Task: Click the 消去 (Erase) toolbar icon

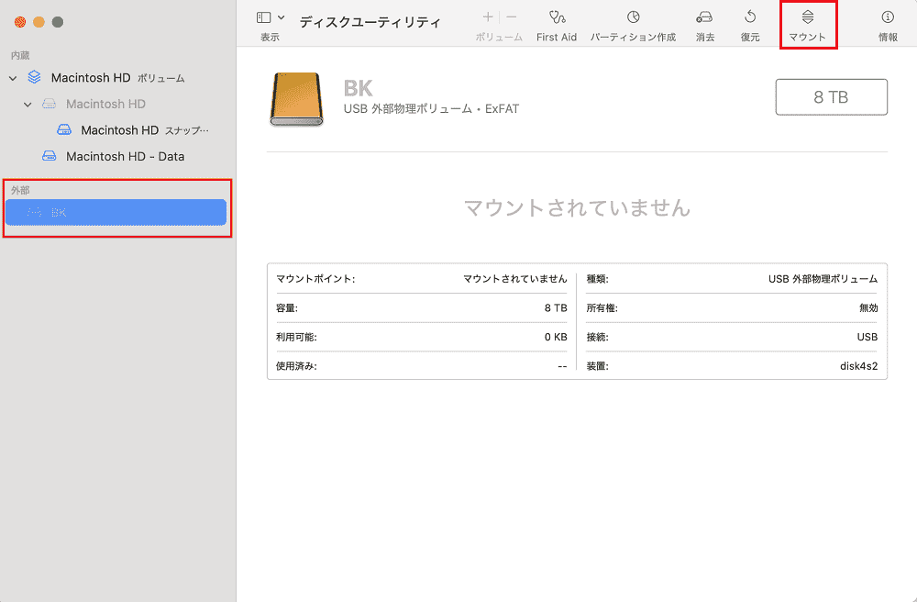Action: tap(704, 17)
